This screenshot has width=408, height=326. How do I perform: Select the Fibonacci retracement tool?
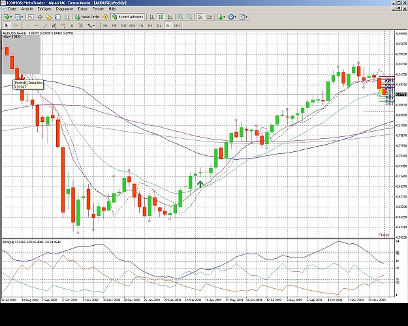tap(63, 25)
